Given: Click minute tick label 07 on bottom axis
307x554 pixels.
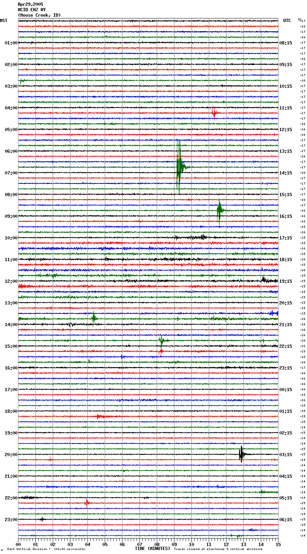Looking at the screenshot, I should pos(139,544).
